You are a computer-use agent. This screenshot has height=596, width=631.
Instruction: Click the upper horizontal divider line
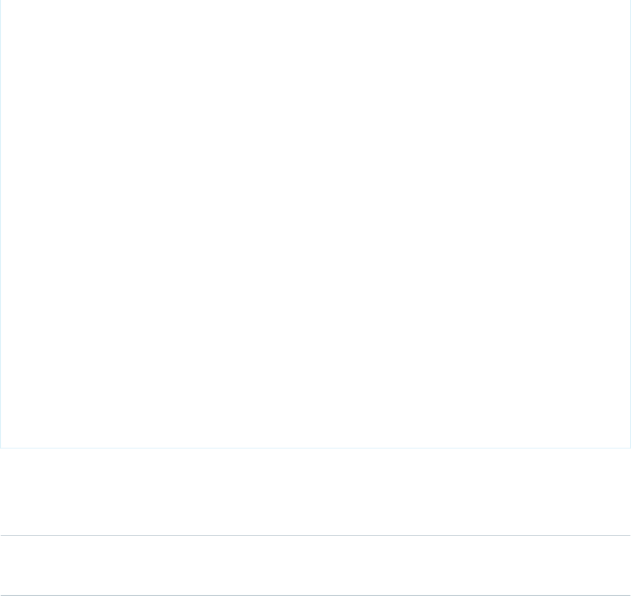point(315,535)
